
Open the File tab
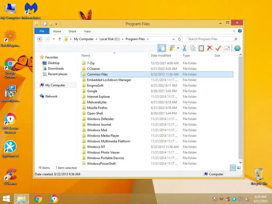tap(42, 31)
